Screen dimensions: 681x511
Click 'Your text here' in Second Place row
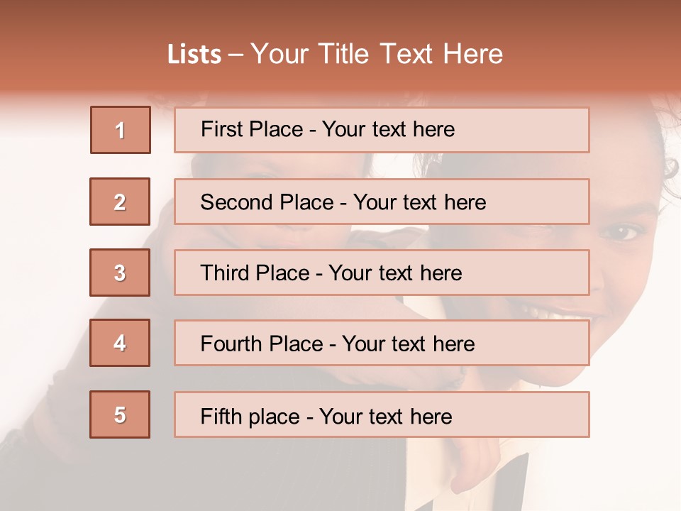[419, 202]
